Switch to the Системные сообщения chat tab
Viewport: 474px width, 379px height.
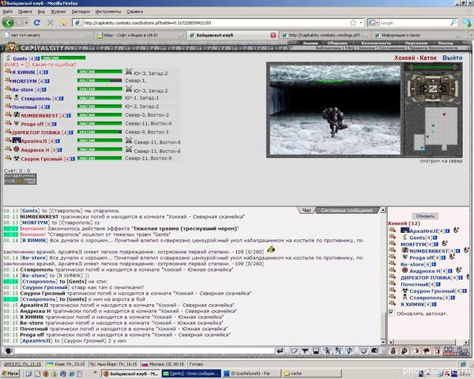[347, 210]
